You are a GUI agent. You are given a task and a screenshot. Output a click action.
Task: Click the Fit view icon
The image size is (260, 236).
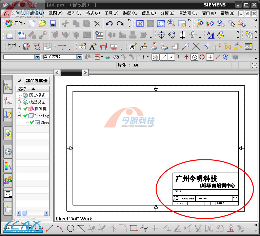point(140,24)
